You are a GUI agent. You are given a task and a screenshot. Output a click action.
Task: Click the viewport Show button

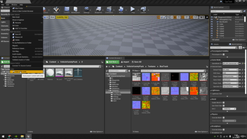click(52, 17)
